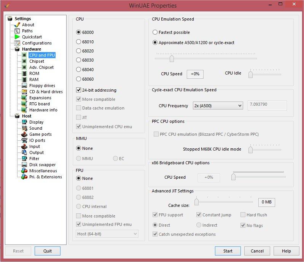The height and width of the screenshot is (262, 304).
Task: Open the Sound settings page
Action: (36, 128)
